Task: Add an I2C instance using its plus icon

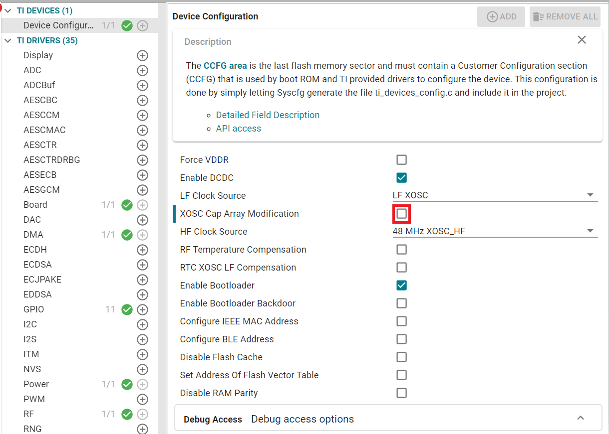Action: [x=142, y=324]
